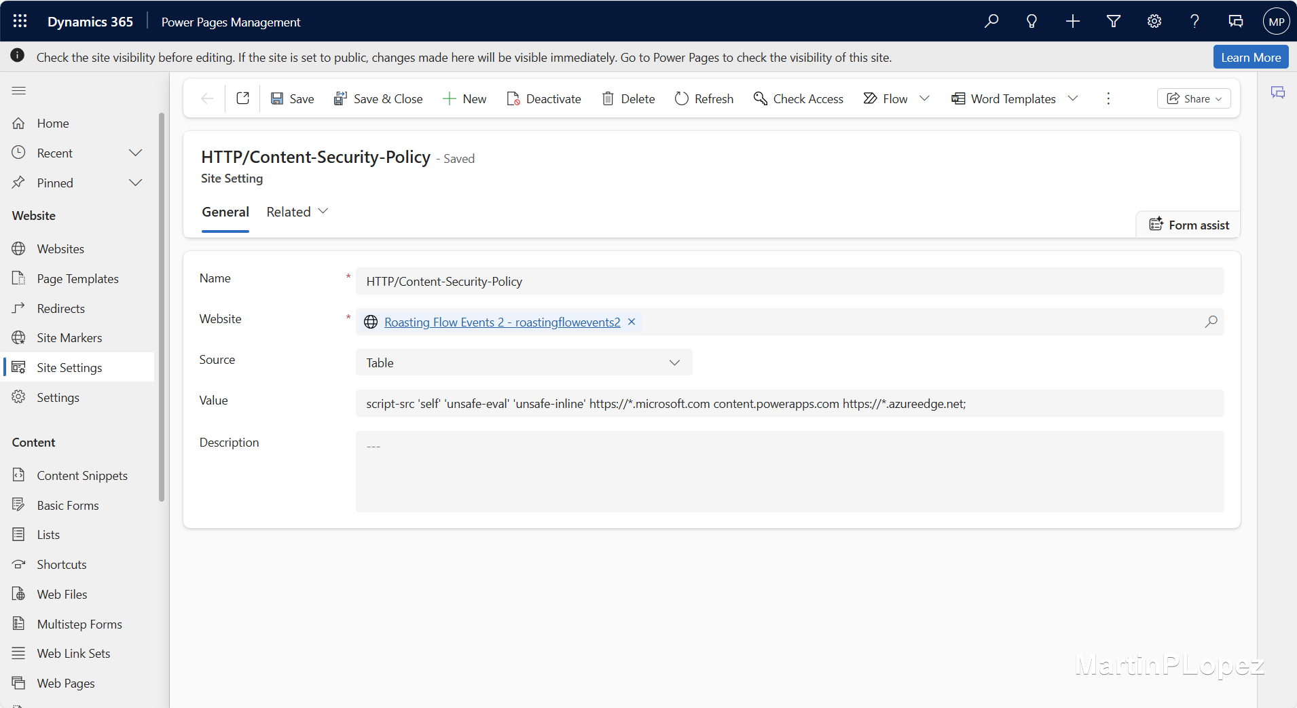Open the settings gear in the header
Viewport: 1297px width, 708px height.
point(1154,21)
